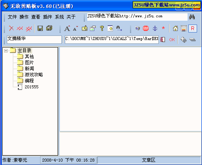Select the 新闻 folder in tree
The height and width of the screenshot is (165, 202).
coord(29,69)
